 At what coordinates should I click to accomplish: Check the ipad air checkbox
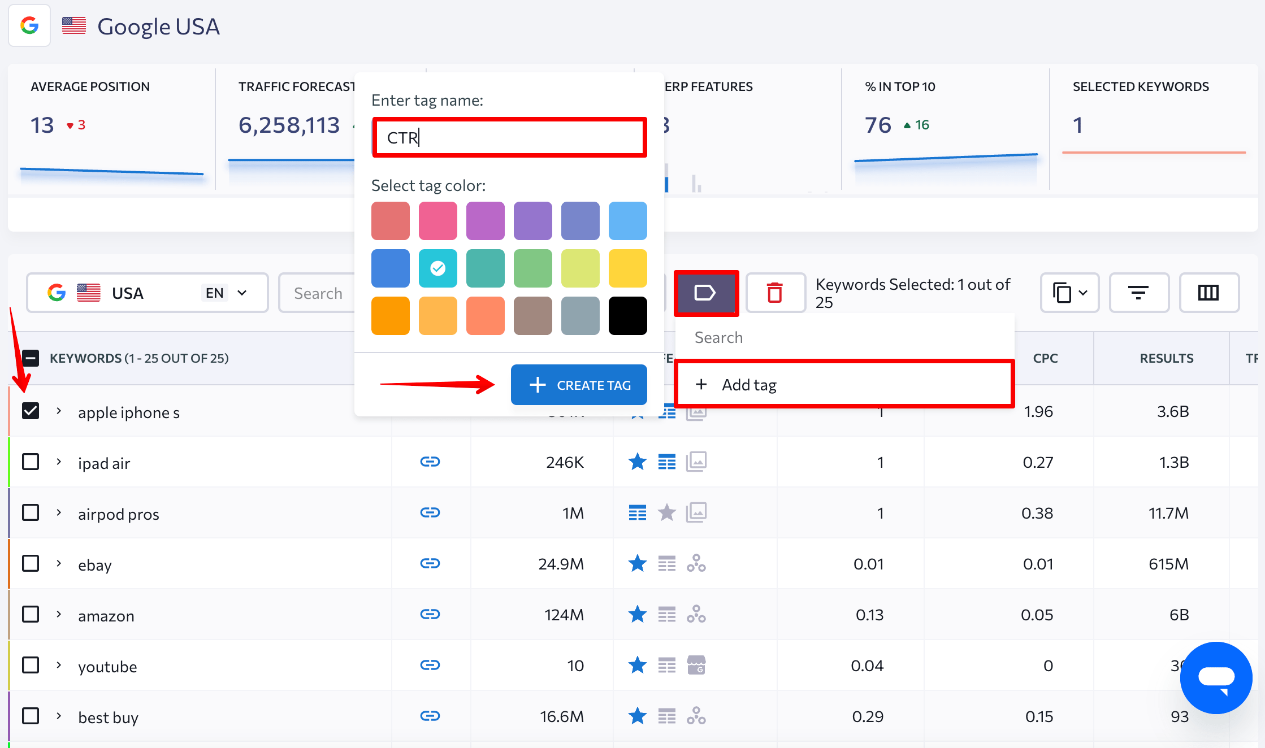pyautogui.click(x=31, y=462)
